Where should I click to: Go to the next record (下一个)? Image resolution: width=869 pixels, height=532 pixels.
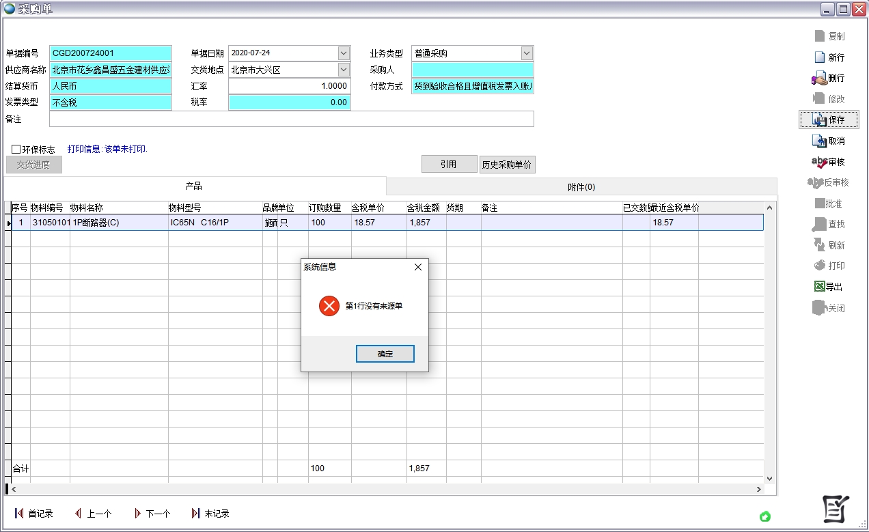coord(137,514)
